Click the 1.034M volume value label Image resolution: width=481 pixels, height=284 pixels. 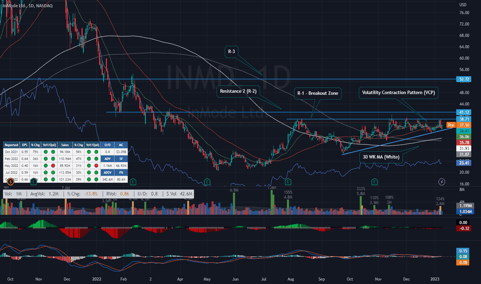[466, 212]
